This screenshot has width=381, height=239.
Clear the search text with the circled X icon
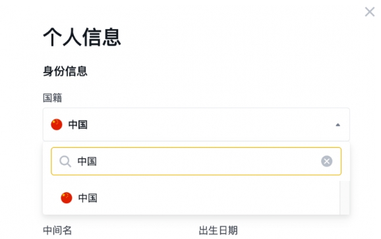(326, 161)
